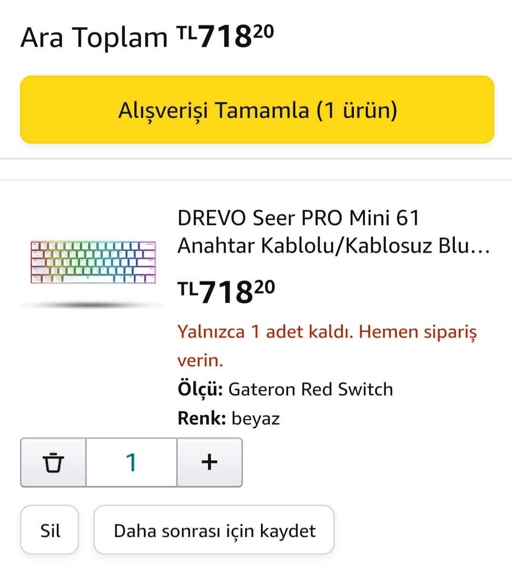Click the Yalnızca 1 adet kaldı warning

point(265,331)
